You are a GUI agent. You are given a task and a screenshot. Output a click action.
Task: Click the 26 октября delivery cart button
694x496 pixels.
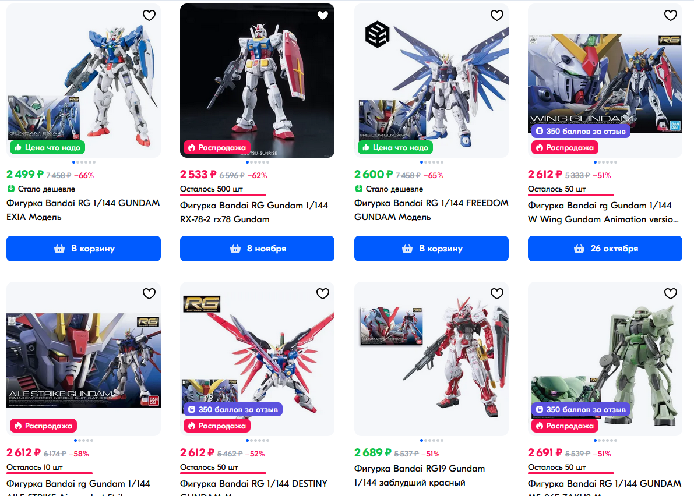[x=605, y=249]
